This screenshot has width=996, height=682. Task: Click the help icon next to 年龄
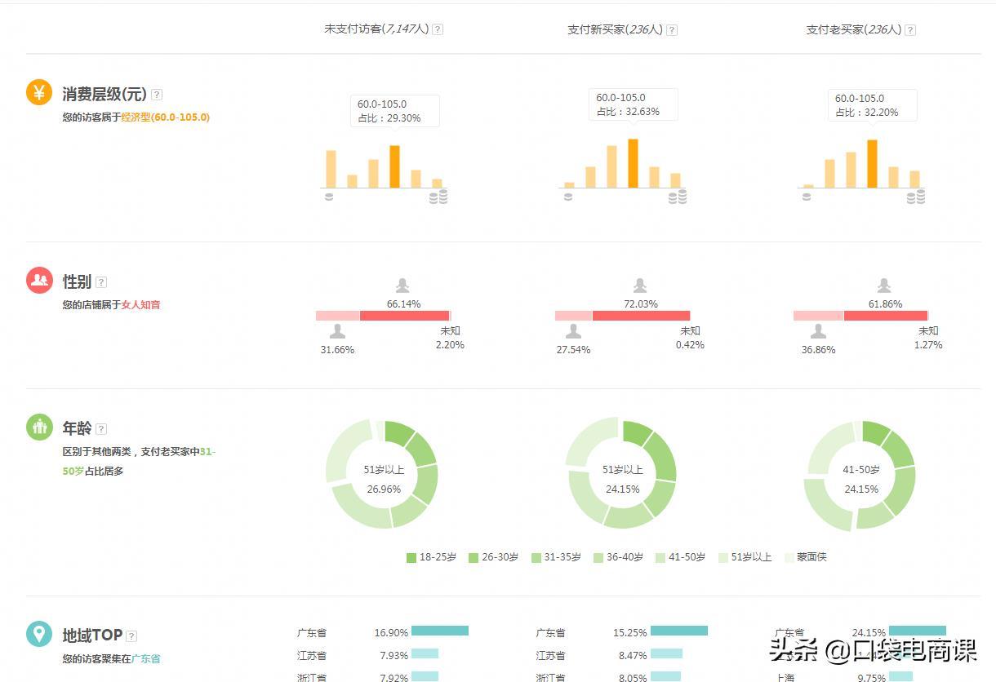tap(101, 429)
